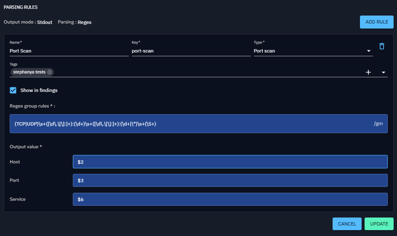Select the Host output value field
The width and height of the screenshot is (397, 236).
[x=229, y=162]
